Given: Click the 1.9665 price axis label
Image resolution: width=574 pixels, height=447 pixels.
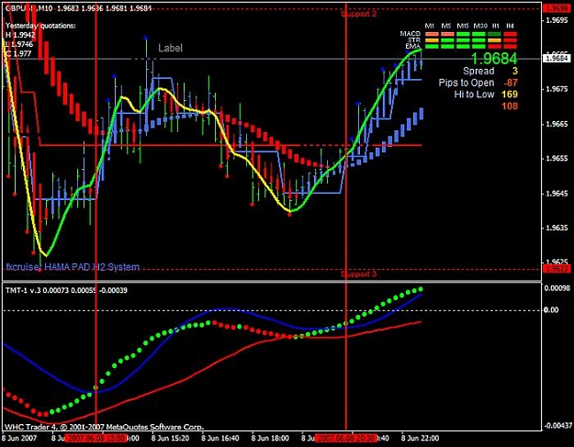Looking at the screenshot, I should click(557, 124).
